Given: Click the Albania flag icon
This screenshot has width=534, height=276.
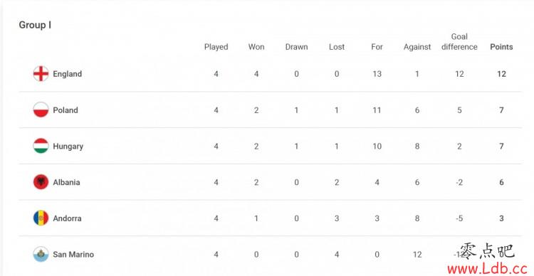Looking at the screenshot, I should [x=41, y=182].
